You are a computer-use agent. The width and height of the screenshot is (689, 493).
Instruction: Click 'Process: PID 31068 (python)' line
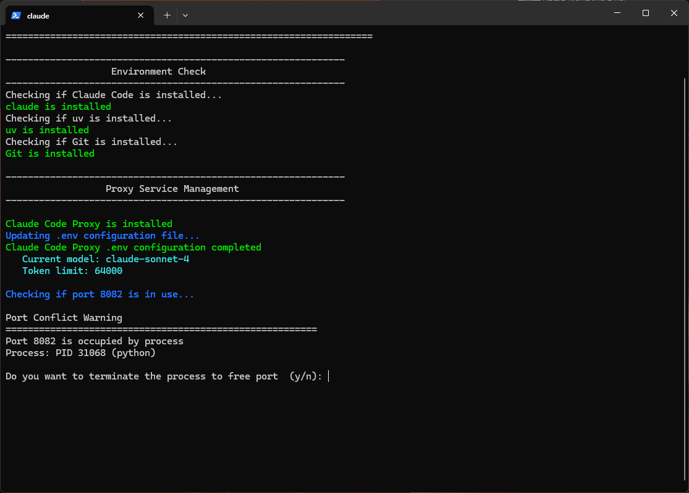tap(80, 353)
